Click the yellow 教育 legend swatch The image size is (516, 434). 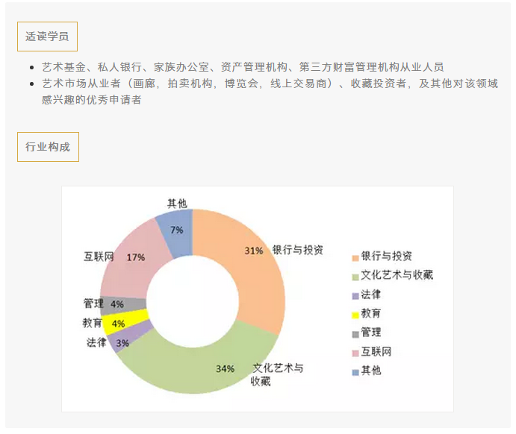click(355, 315)
